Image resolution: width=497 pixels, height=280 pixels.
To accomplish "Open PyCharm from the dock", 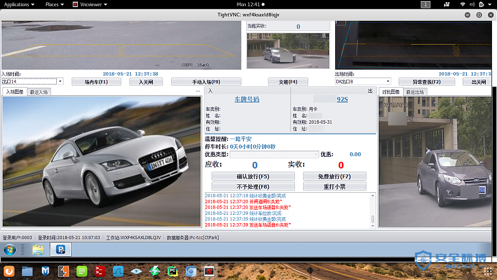I will point(173,271).
